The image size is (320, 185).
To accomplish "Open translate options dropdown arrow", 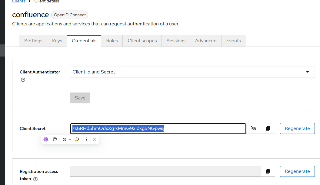I will 70,139.
